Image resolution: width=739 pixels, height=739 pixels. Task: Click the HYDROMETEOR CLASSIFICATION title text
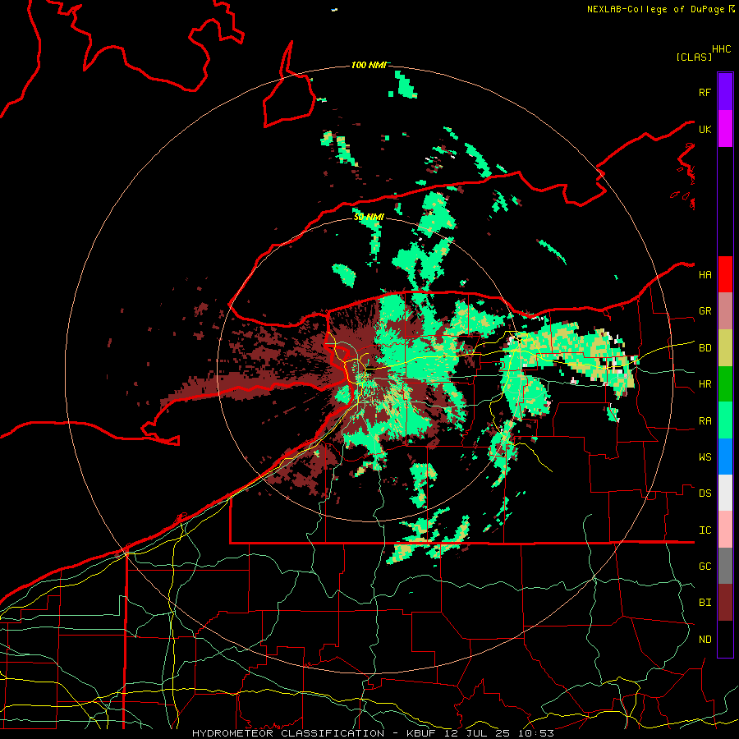coord(288,733)
